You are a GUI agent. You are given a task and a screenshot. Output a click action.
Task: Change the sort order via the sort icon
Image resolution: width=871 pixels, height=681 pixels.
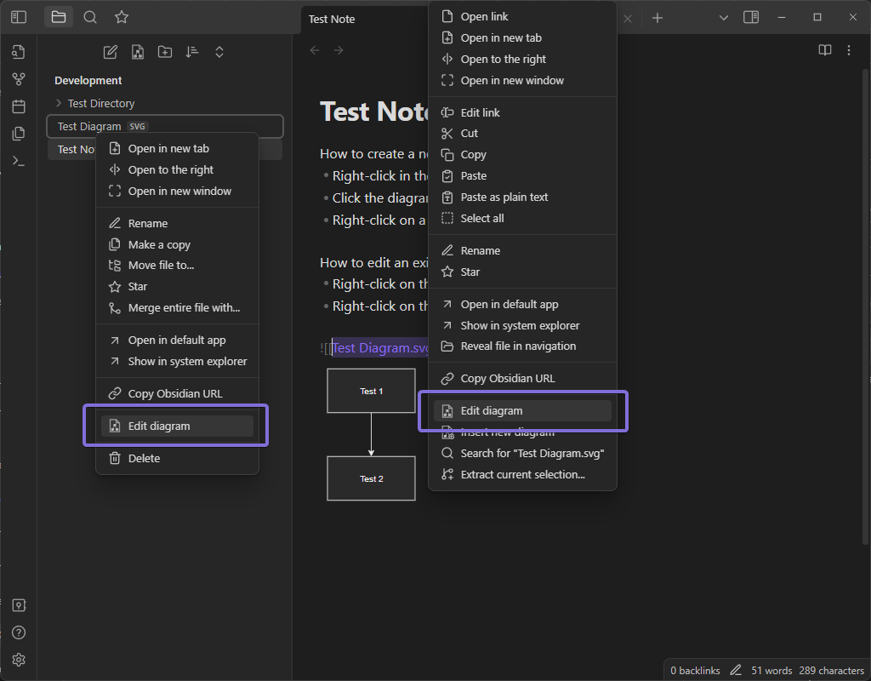click(192, 52)
